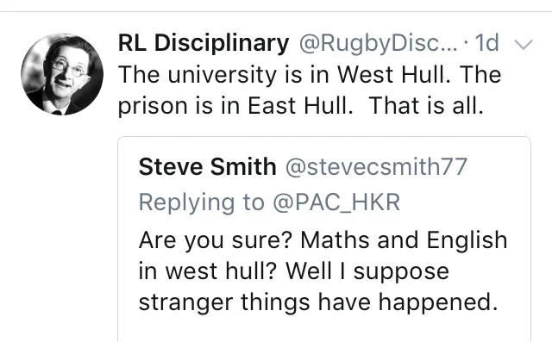The image size is (552, 342).
Task: Select the dot separator before '1d'
Action: (x=467, y=44)
